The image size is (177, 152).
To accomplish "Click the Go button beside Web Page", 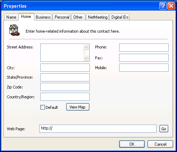I will click(x=164, y=129).
